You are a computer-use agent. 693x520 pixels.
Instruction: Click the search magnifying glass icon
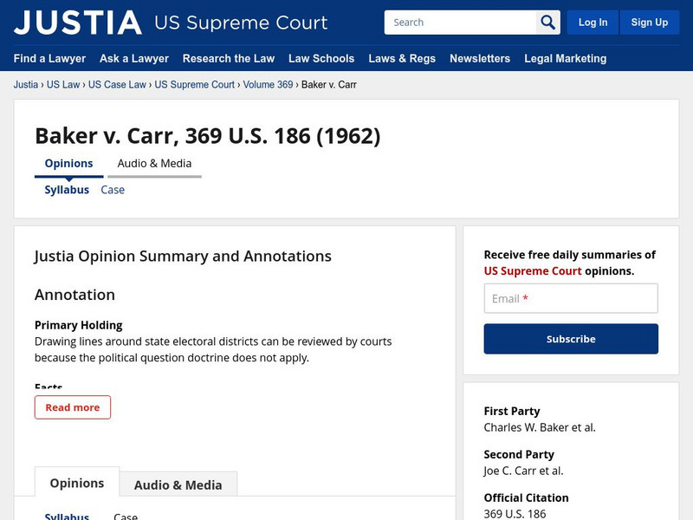(x=547, y=22)
